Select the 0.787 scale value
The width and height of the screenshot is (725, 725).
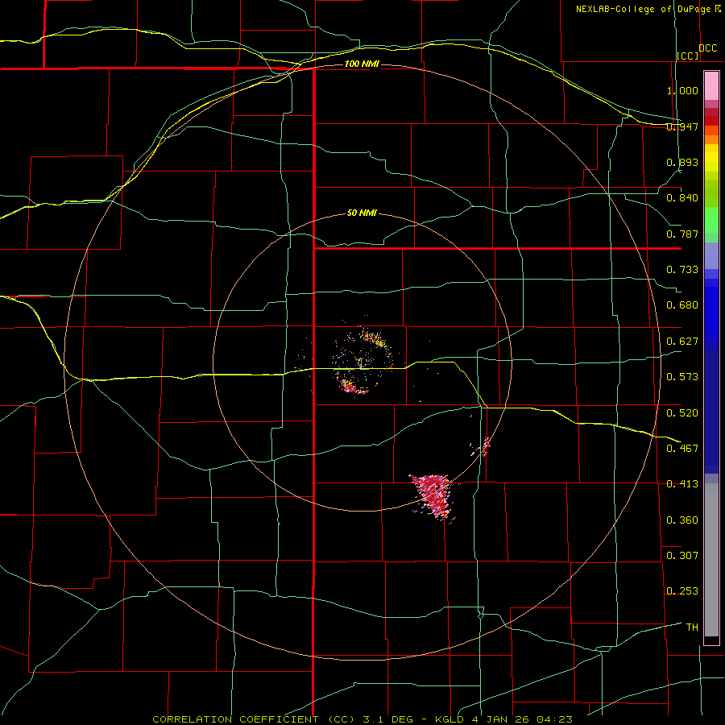click(x=682, y=234)
